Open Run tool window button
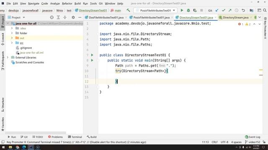This screenshot has height=150, width=268. [x=12, y=137]
